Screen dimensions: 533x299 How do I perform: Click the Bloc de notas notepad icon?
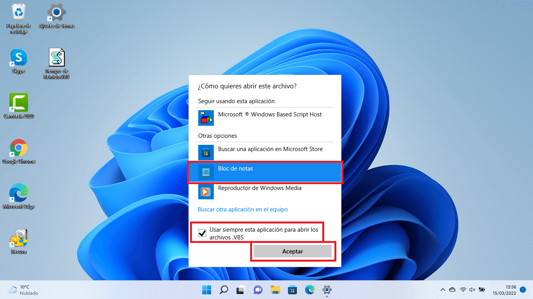pos(206,172)
